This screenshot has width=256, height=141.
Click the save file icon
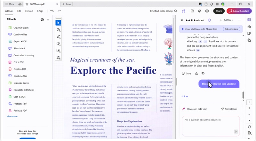click(192, 11)
